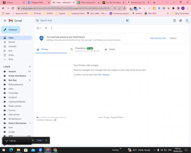Click the Terms footer link

tap(100, 117)
